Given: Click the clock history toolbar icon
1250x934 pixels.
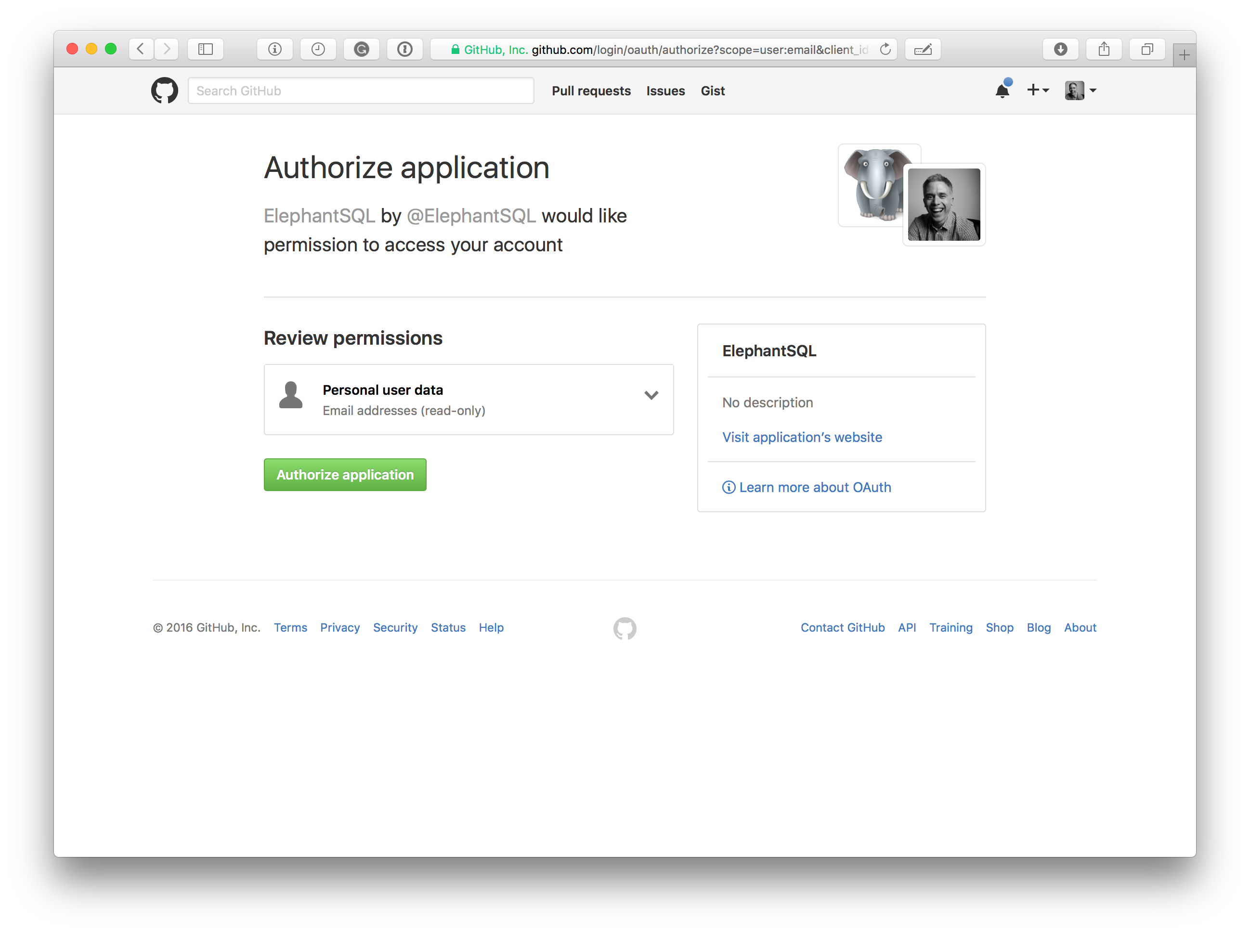Looking at the screenshot, I should [318, 49].
